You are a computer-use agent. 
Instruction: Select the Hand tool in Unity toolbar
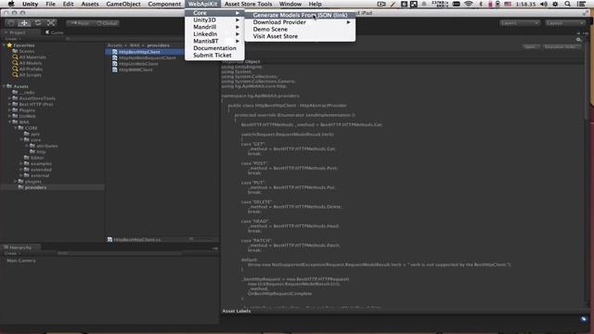tap(11, 23)
